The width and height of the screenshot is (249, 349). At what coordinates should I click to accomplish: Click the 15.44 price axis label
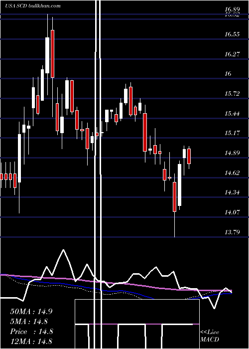click(232, 114)
